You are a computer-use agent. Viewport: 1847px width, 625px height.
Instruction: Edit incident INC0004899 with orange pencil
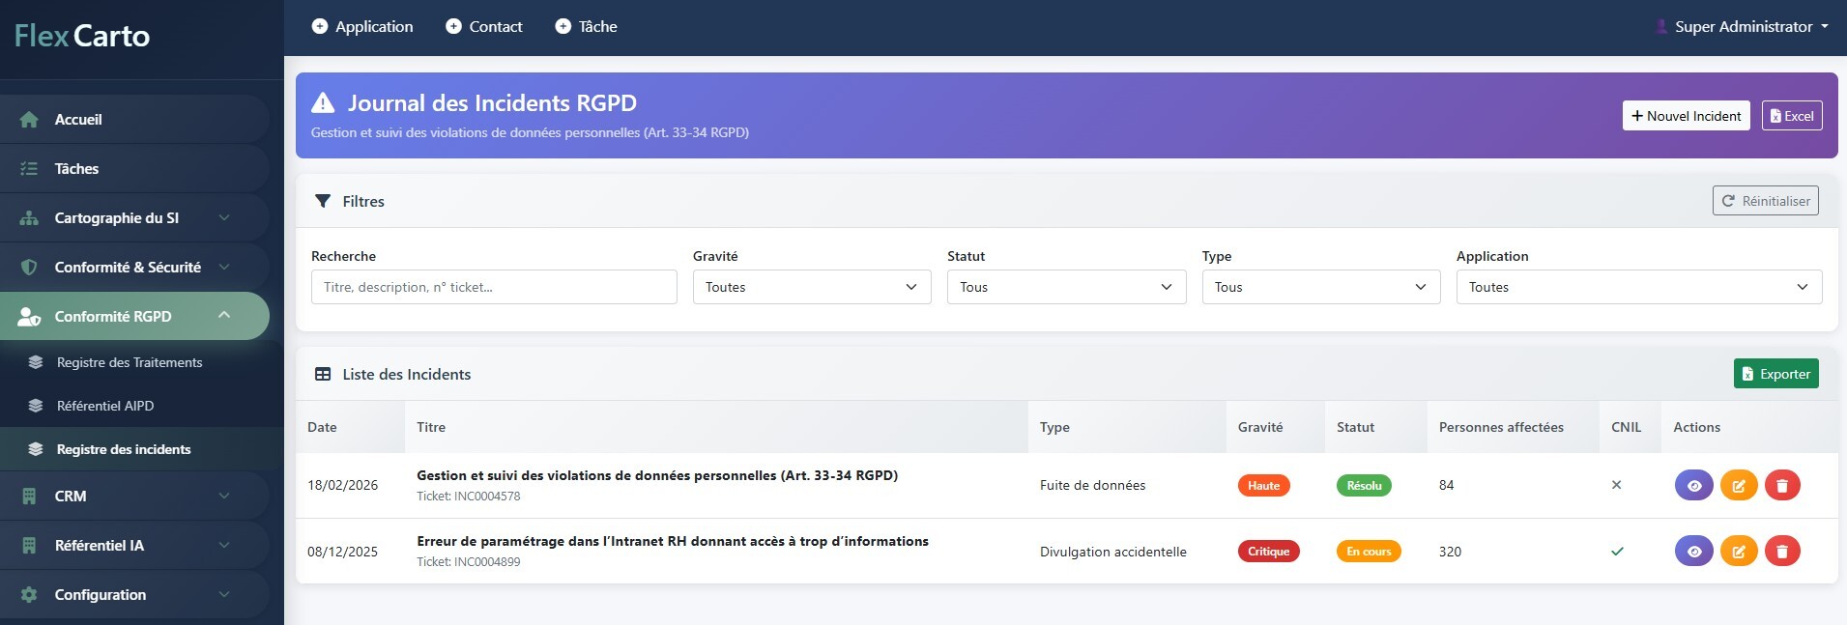click(x=1739, y=552)
